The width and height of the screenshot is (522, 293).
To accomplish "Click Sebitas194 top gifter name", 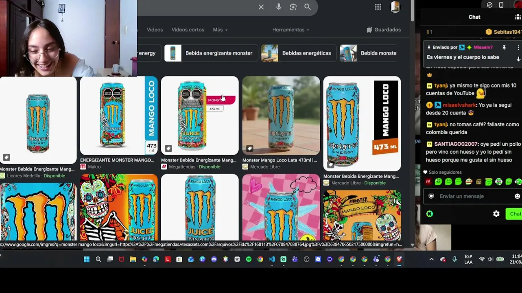I will coord(507,32).
